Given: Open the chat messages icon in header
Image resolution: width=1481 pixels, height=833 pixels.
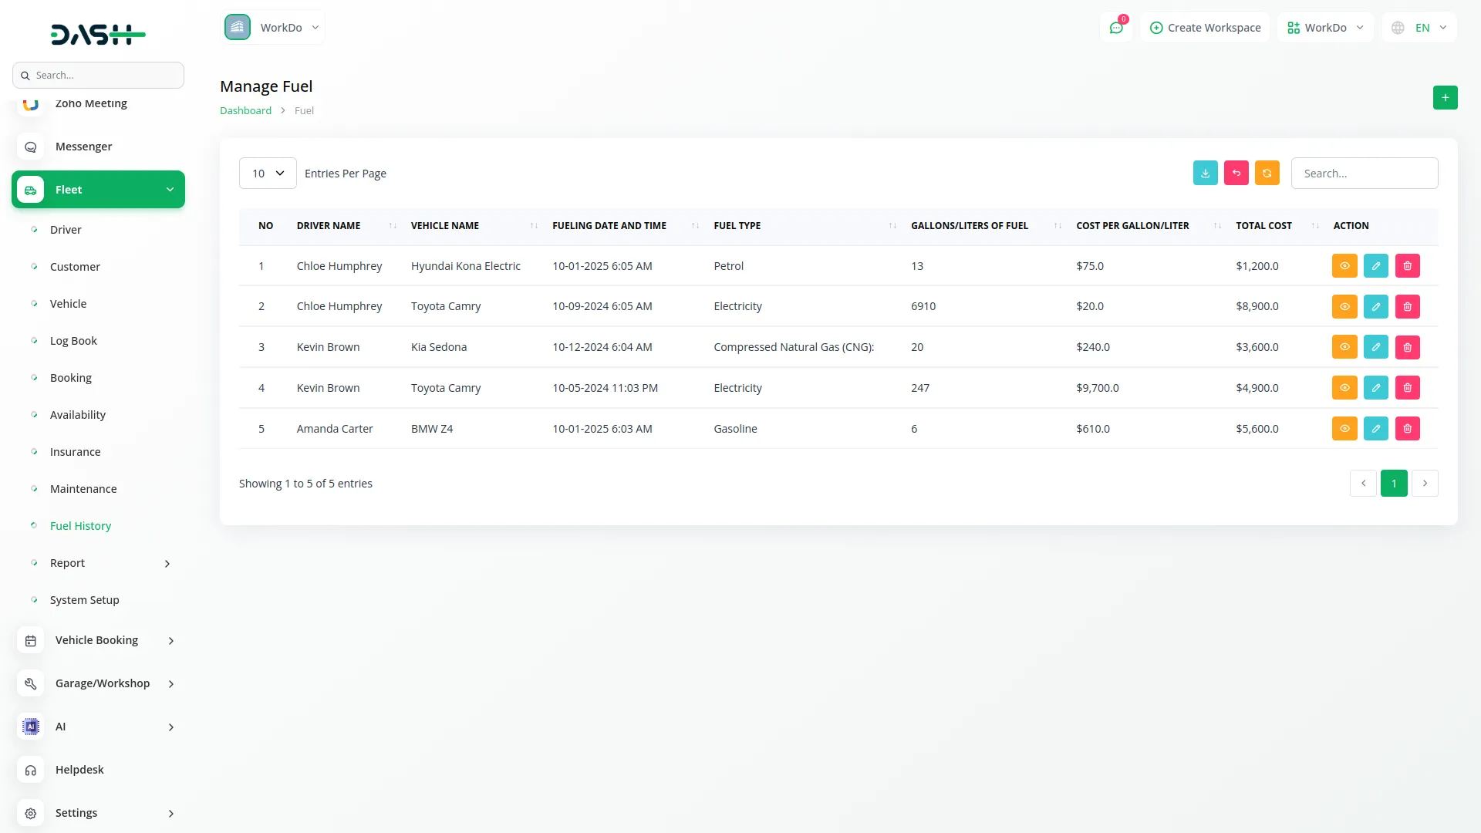Looking at the screenshot, I should (1115, 28).
